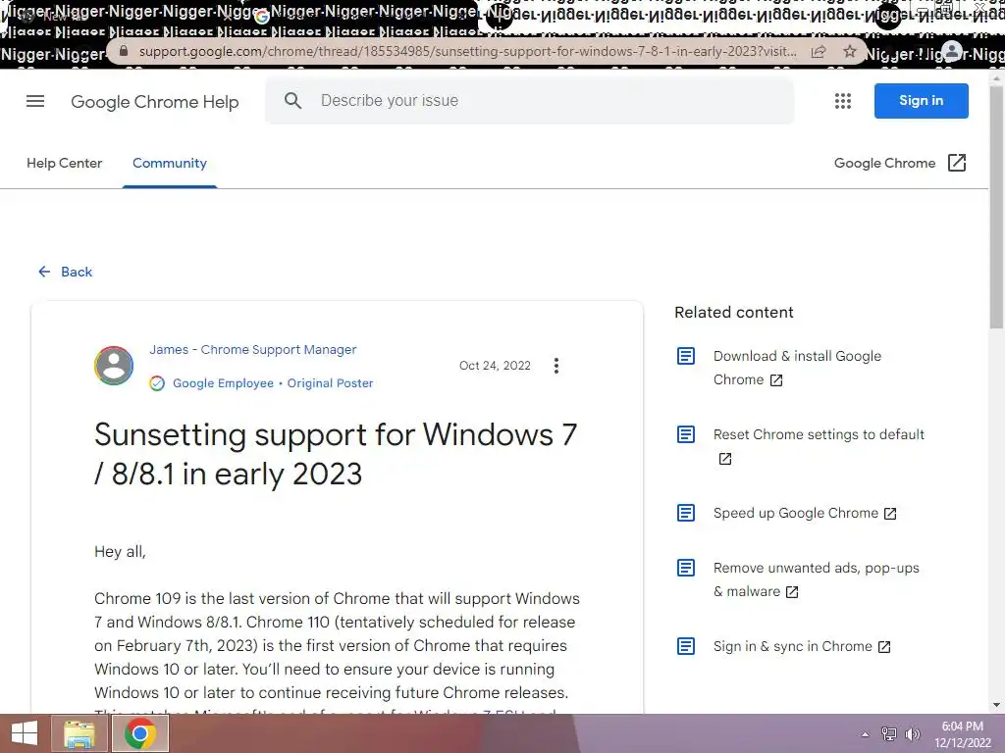Select the Community tab
The height and width of the screenshot is (753, 1005).
point(170,164)
